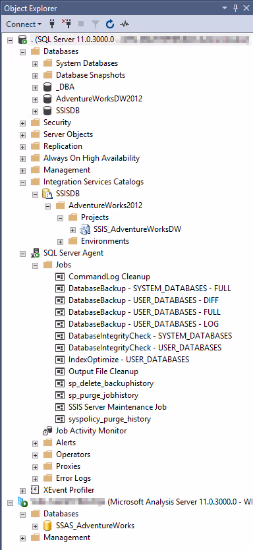Click the Output File Cleanup job icon
The height and width of the screenshot is (550, 253).
point(61,371)
